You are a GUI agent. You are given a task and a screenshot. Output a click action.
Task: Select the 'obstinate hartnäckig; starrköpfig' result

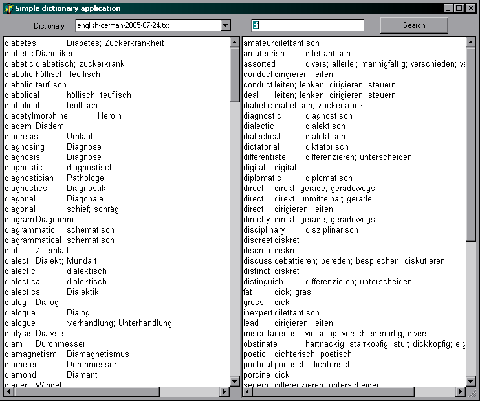(355, 344)
